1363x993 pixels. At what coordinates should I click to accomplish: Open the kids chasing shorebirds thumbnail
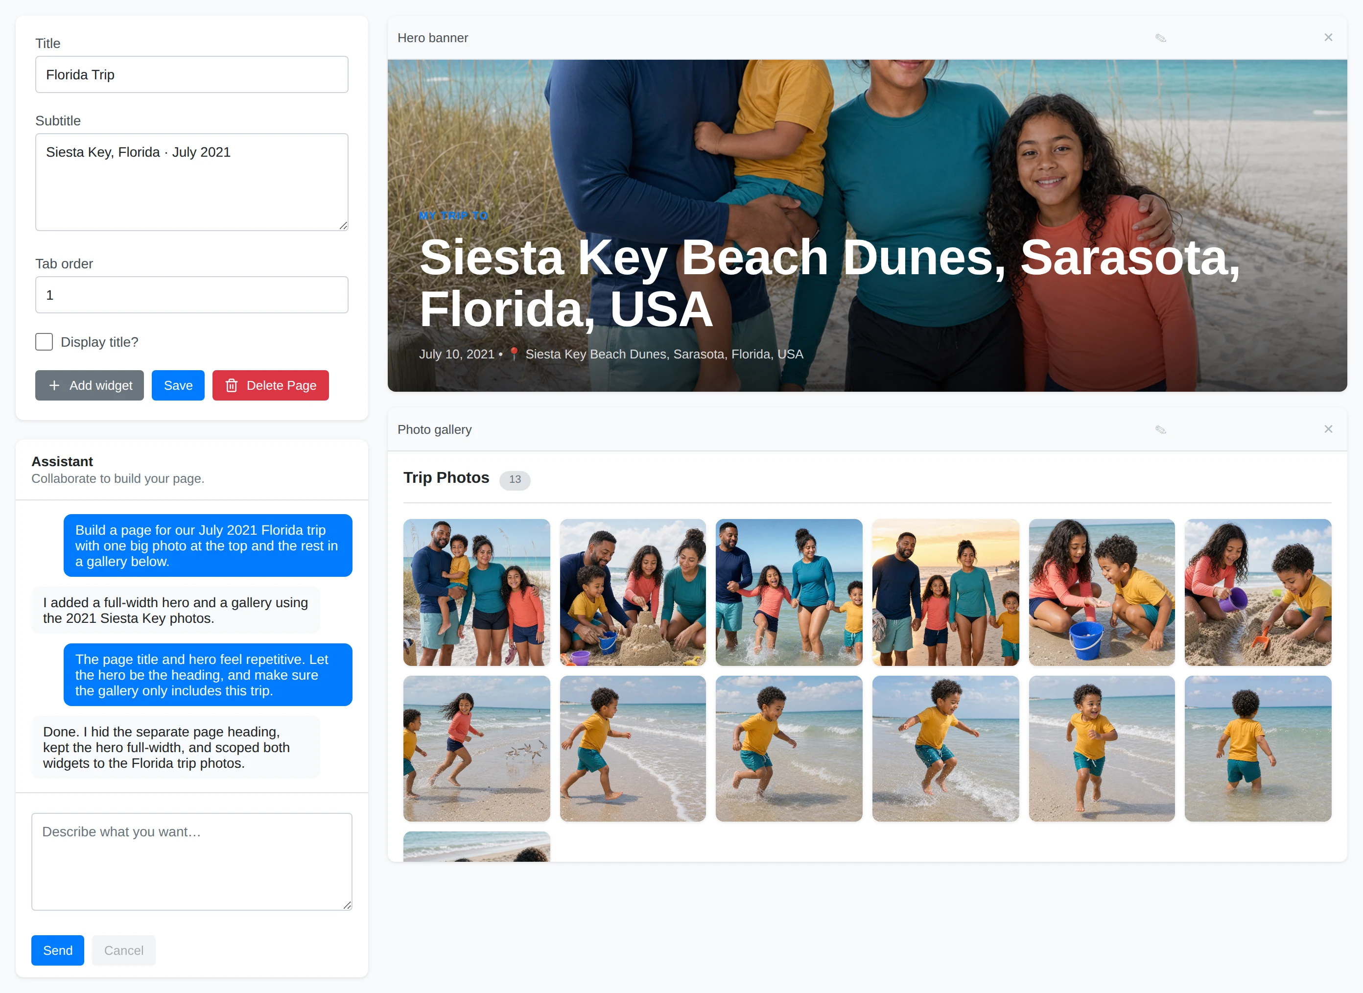click(x=476, y=748)
